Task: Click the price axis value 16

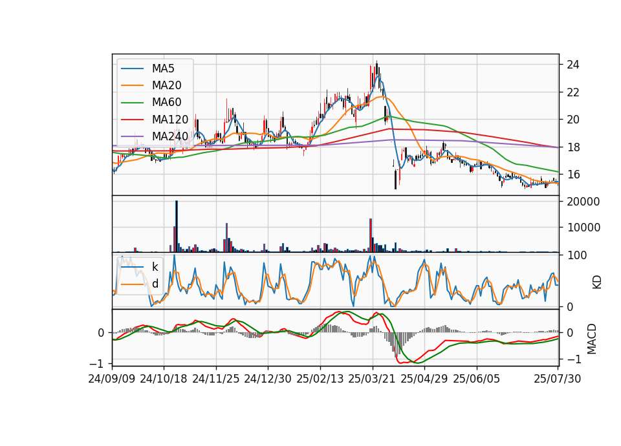Action: [x=573, y=175]
